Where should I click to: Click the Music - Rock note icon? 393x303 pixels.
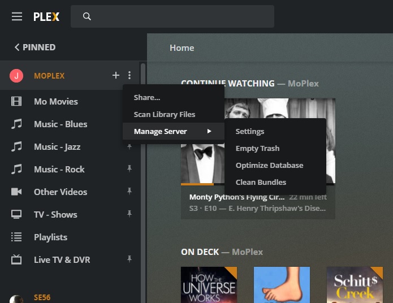(16, 169)
